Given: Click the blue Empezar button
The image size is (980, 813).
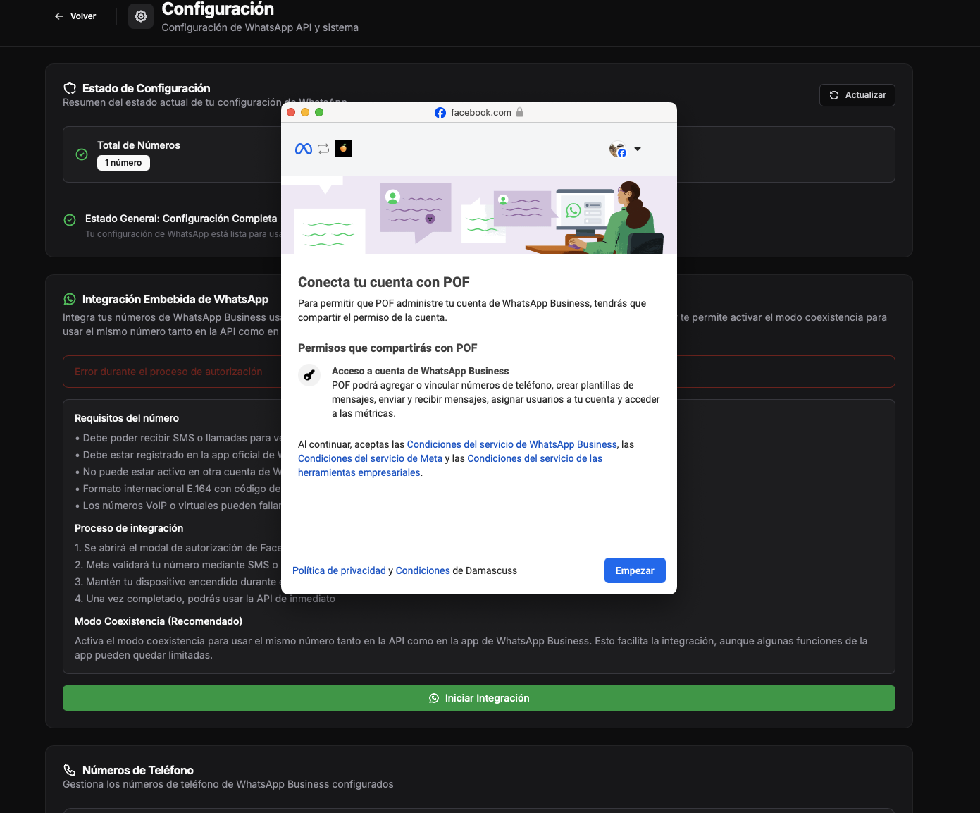Looking at the screenshot, I should pos(635,570).
